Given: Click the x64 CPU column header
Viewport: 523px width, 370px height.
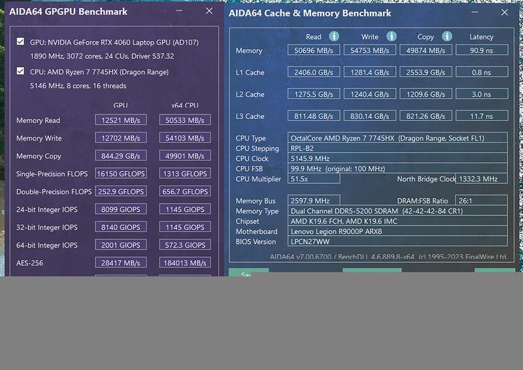Looking at the screenshot, I should (185, 105).
